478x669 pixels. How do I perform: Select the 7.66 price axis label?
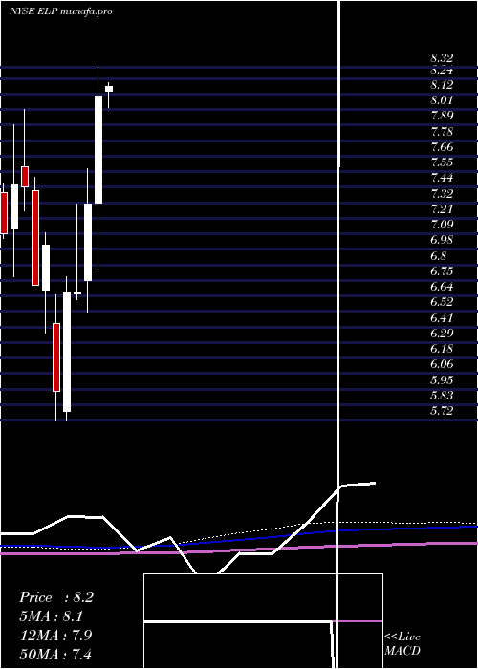pos(442,147)
